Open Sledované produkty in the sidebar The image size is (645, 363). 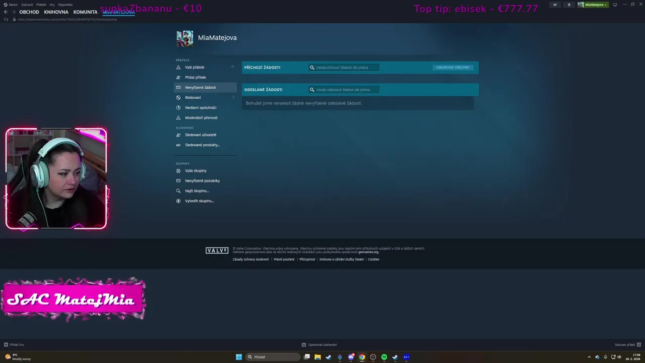206,145
